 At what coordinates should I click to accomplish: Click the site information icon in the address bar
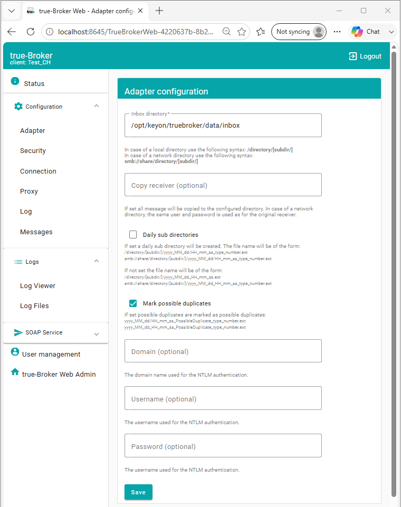(50, 32)
